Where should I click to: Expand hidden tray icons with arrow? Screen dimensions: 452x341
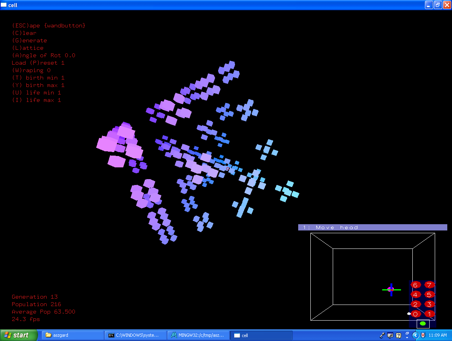(x=416, y=335)
